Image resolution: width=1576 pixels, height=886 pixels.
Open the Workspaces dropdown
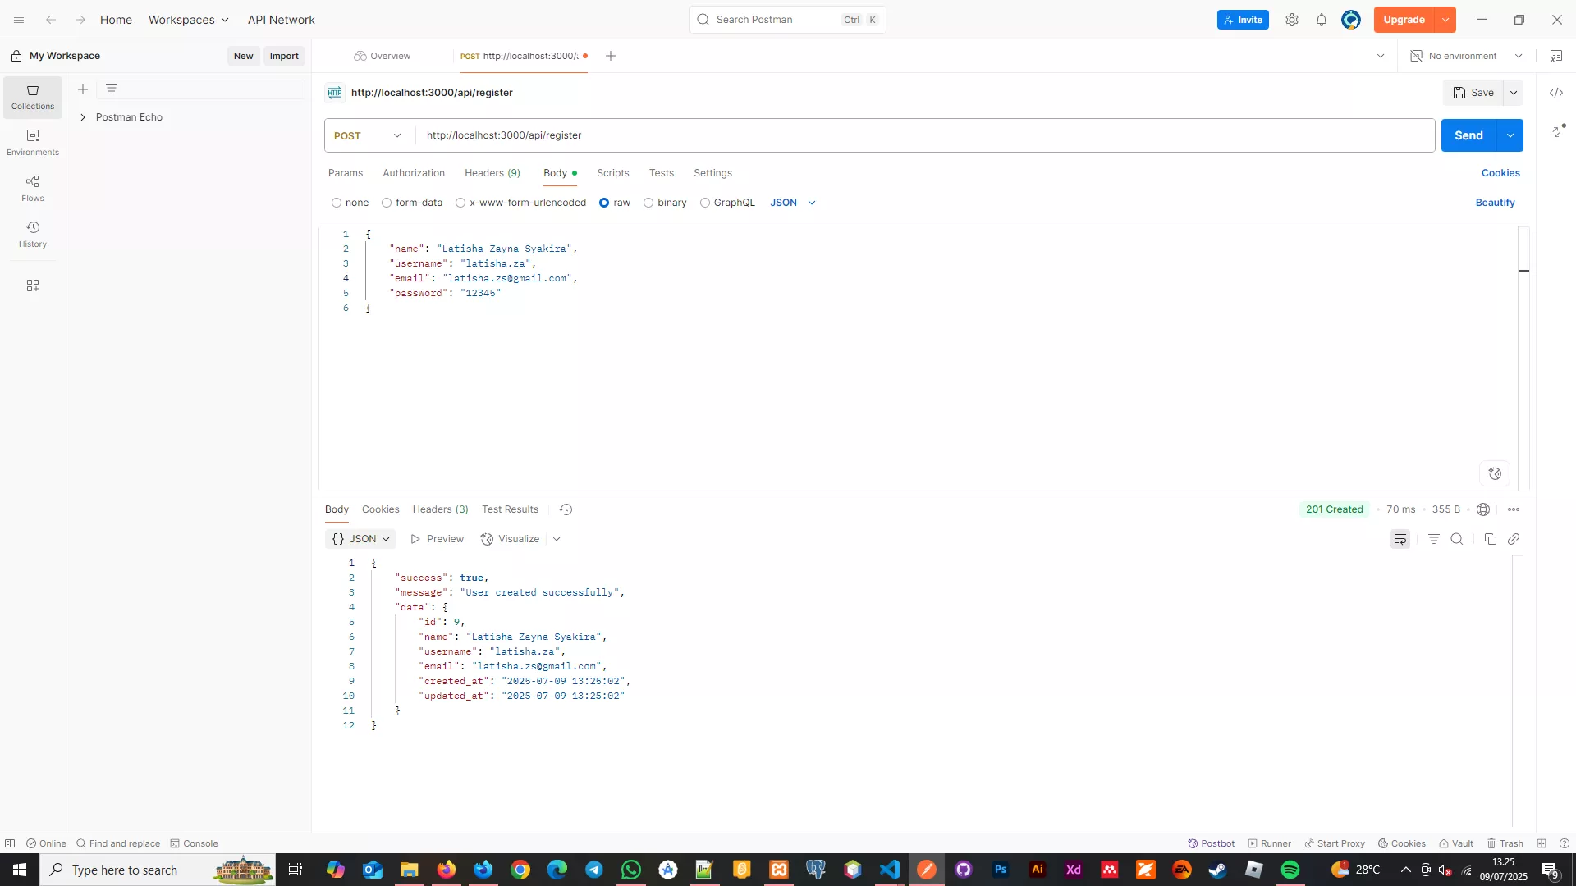[x=189, y=20]
